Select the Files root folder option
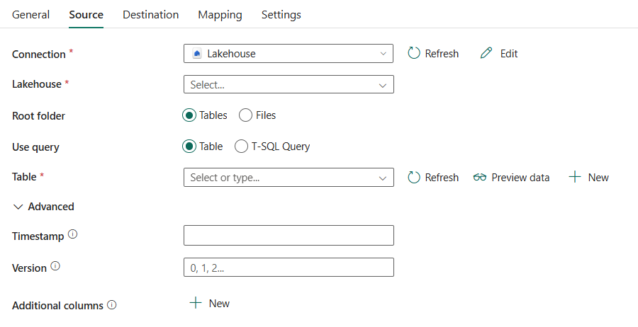Image resolution: width=638 pixels, height=327 pixels. [246, 115]
